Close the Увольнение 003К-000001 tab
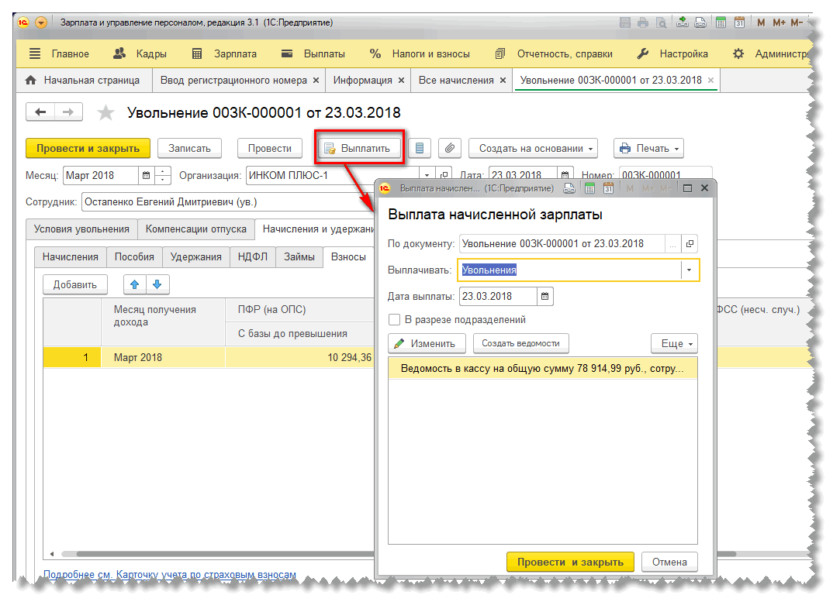 710,80
